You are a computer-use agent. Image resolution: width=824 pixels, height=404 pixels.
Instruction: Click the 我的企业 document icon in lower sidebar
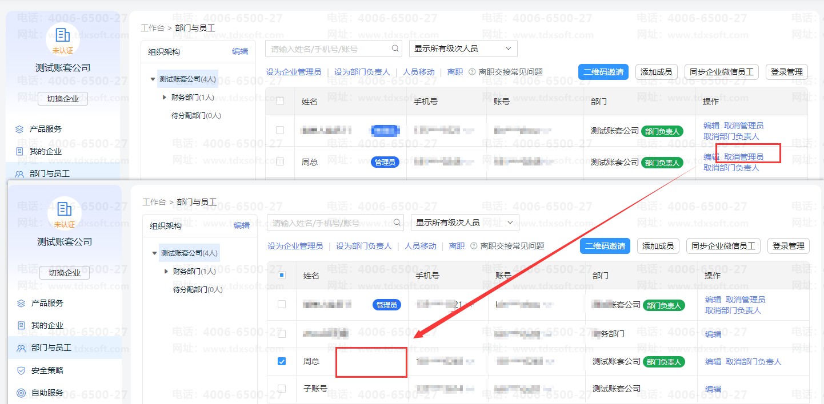click(21, 325)
